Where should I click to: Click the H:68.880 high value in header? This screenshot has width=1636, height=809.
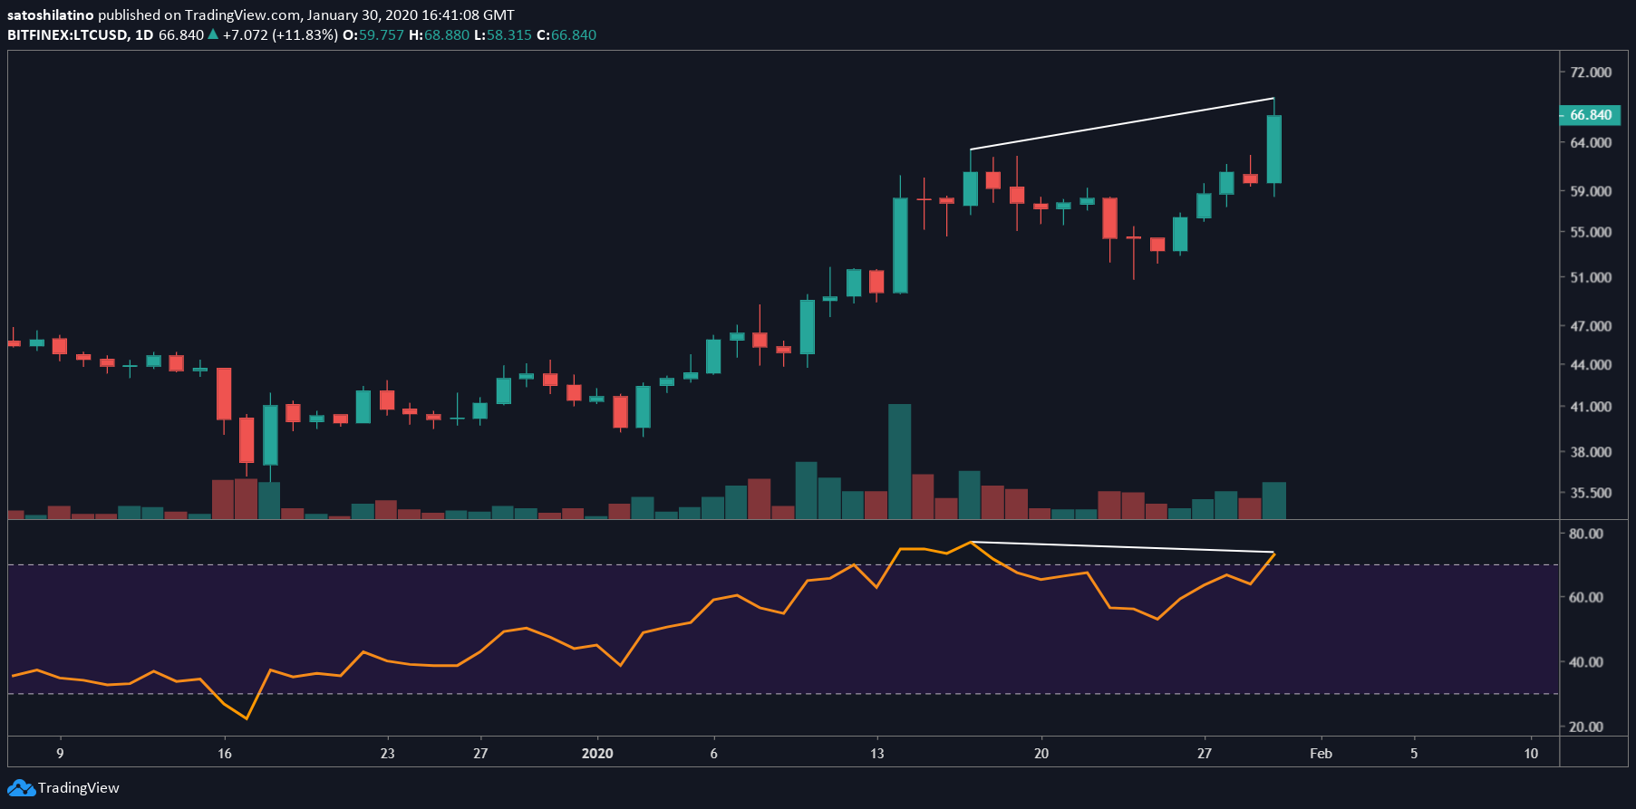click(440, 35)
